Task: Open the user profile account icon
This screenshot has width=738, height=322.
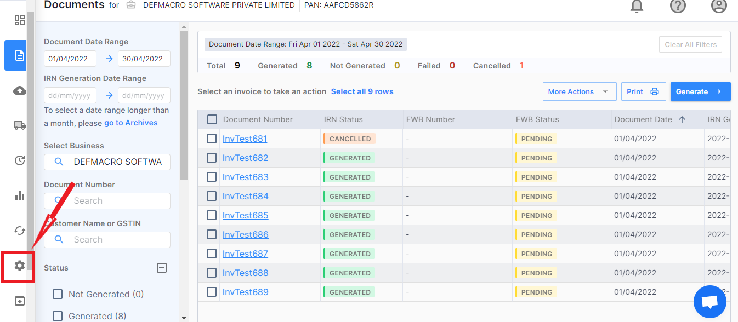Action: (x=718, y=6)
